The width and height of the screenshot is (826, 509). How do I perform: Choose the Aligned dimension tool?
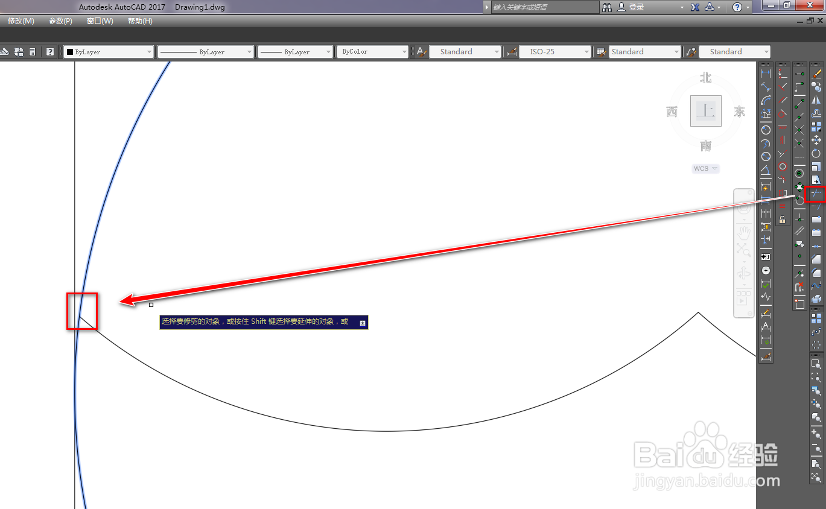click(x=766, y=87)
